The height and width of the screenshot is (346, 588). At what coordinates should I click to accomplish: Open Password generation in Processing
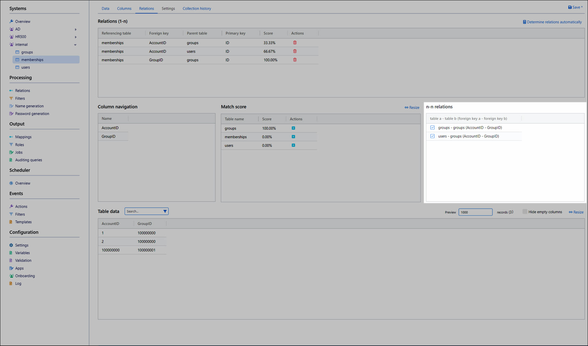point(32,113)
